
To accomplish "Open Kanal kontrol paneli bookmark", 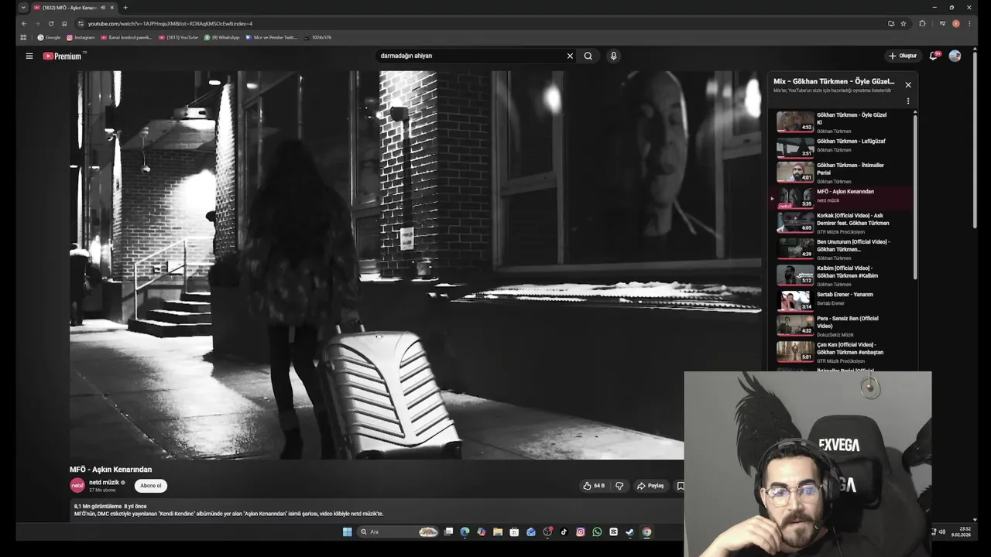I will [126, 37].
